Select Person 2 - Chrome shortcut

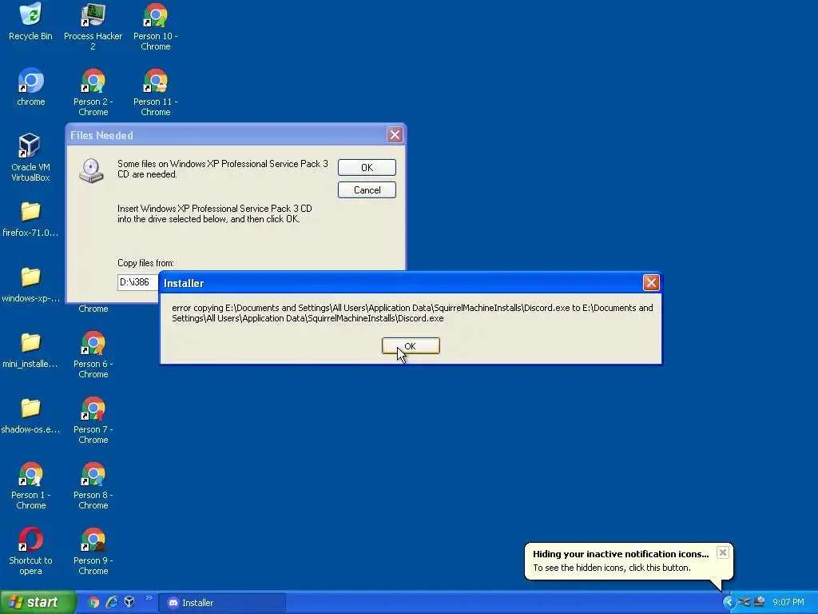coord(93,93)
